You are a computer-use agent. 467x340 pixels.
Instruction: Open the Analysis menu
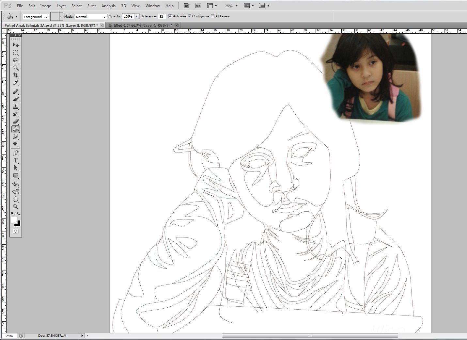click(x=108, y=6)
